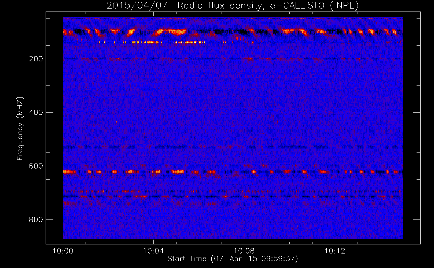Click the '800' frequency tick label

[x=36, y=220]
